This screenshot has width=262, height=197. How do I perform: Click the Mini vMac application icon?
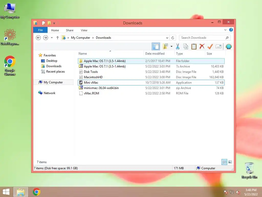[81, 82]
